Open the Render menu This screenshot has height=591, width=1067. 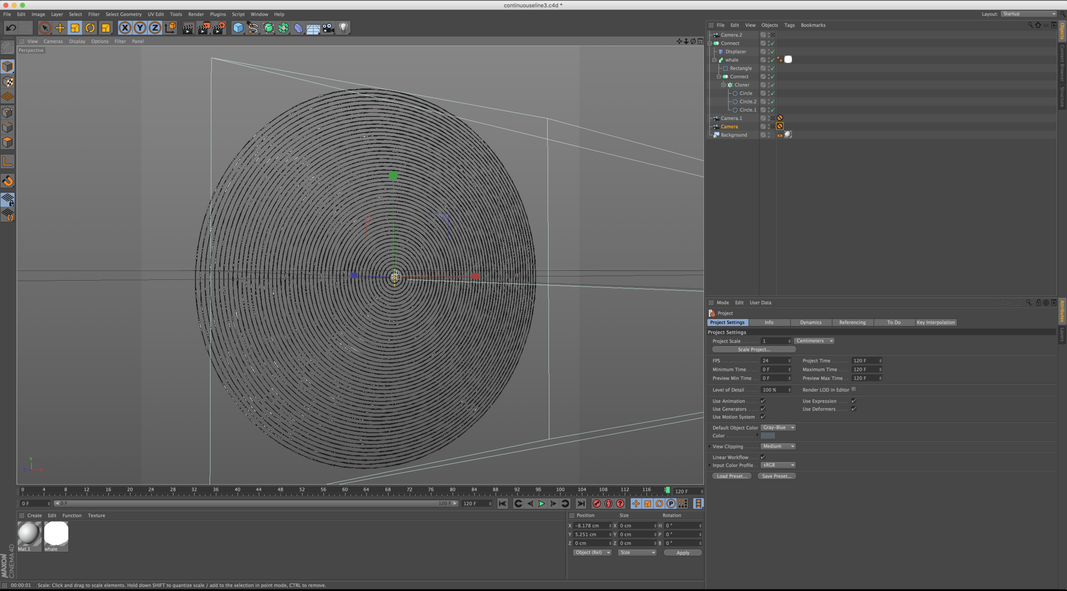[x=196, y=14]
